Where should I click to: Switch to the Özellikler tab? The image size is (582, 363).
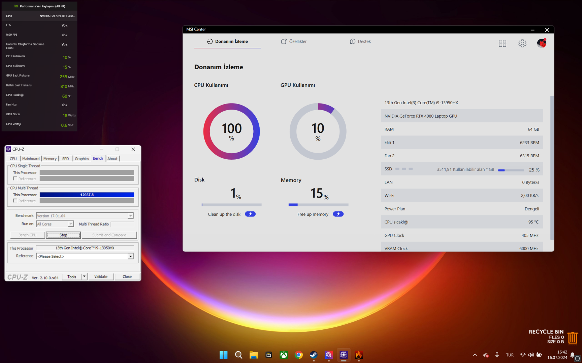click(x=294, y=41)
